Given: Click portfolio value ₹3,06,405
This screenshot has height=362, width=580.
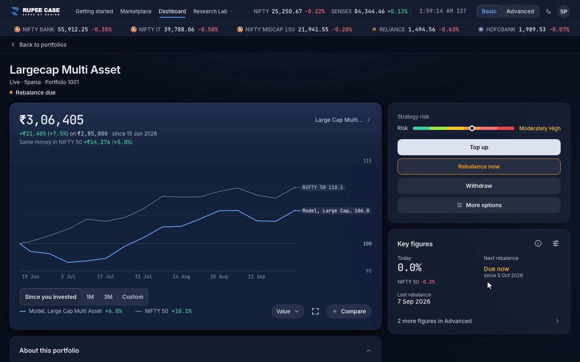Looking at the screenshot, I should 52,120.
